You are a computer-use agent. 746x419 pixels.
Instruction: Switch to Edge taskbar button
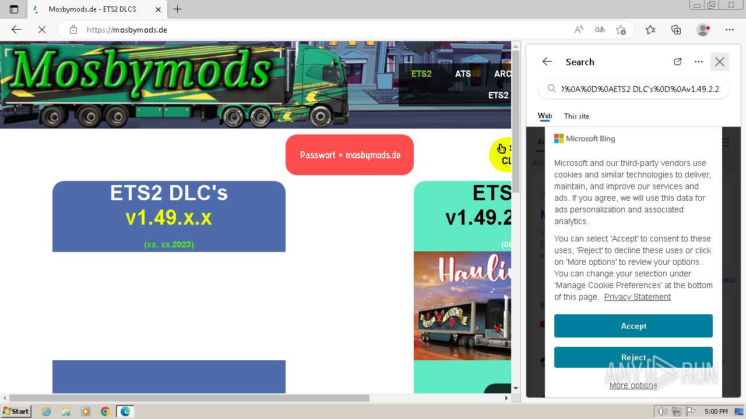coord(125,411)
